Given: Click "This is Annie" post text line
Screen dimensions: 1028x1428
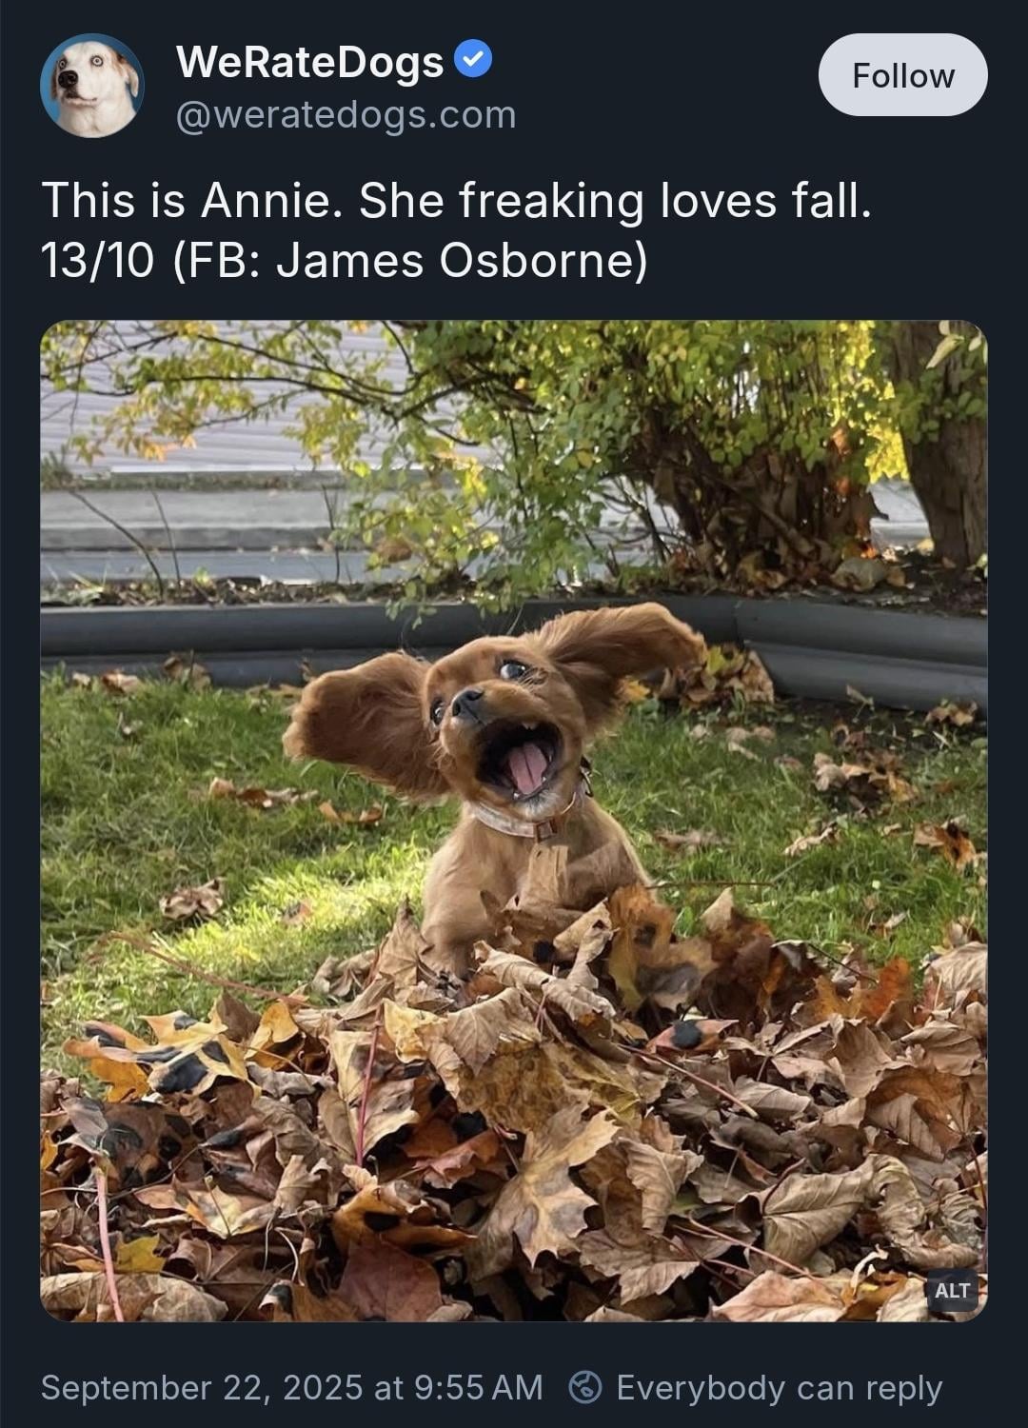Looking at the screenshot, I should coord(456,201).
